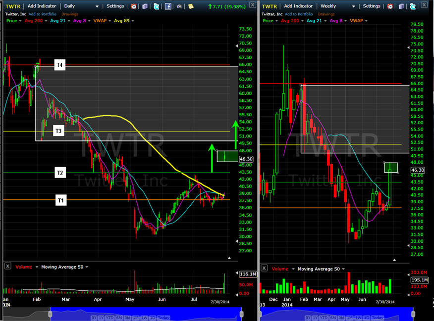Click the camera snapshot icon
This screenshot has width=434, height=321.
point(179,6)
